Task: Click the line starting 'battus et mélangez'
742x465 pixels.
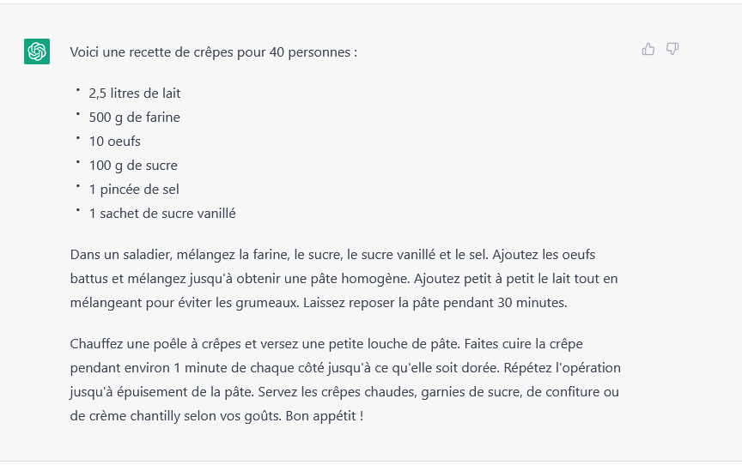Action: (x=344, y=279)
